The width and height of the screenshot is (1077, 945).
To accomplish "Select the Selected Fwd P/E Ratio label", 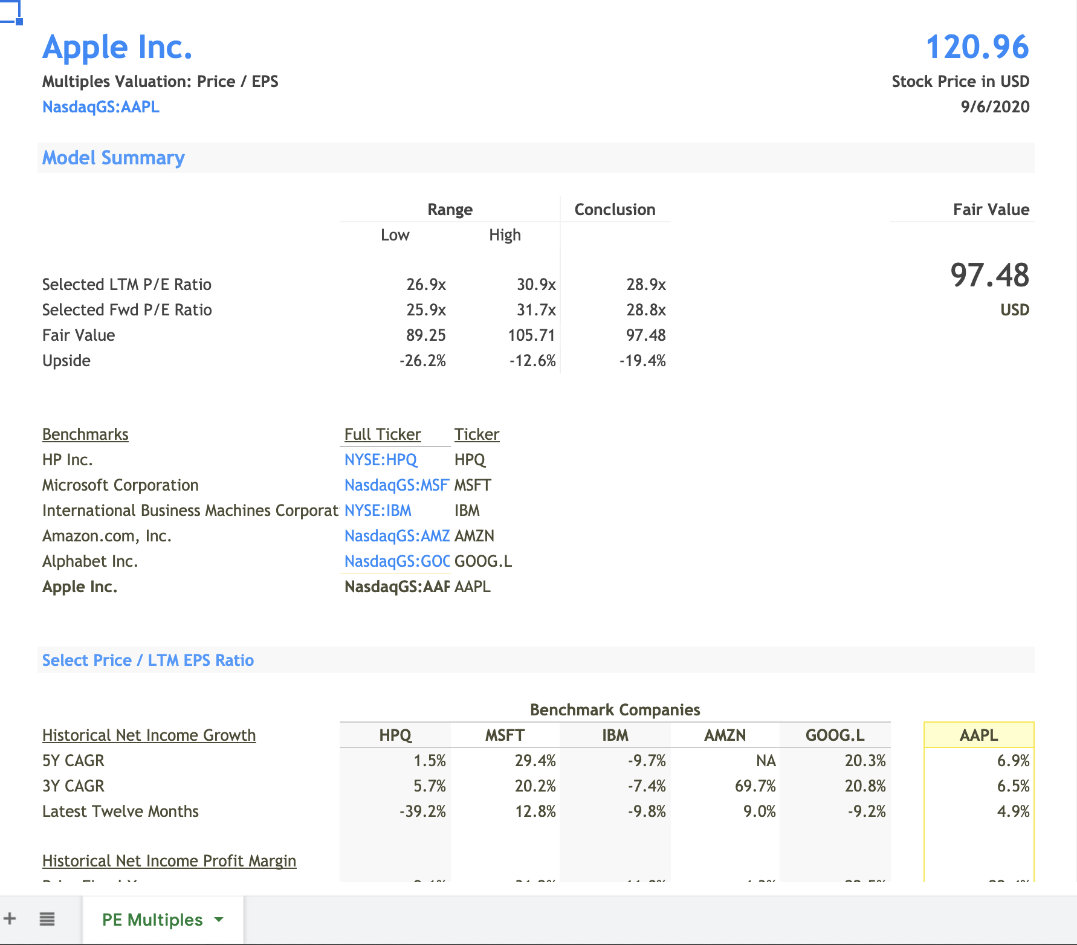I will coord(127,310).
